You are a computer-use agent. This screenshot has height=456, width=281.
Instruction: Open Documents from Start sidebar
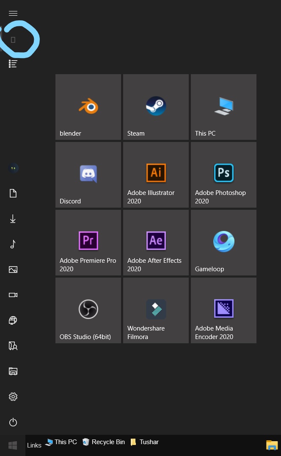coord(13,193)
